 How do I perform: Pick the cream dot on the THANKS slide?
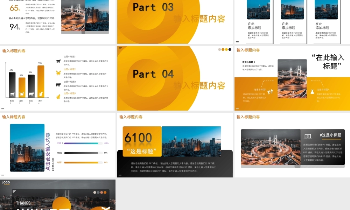[x=94, y=192]
